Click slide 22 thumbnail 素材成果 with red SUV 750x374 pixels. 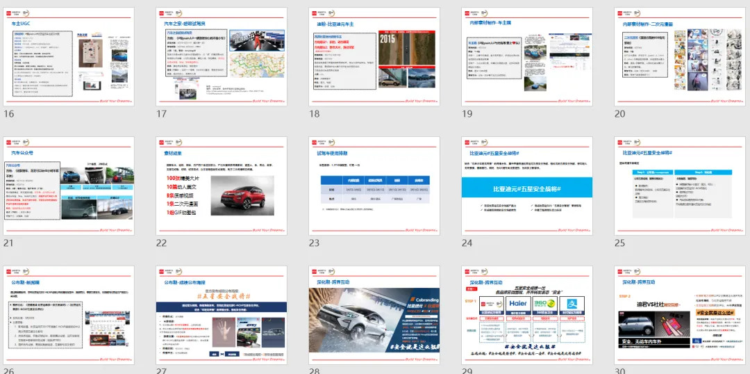coord(222,186)
